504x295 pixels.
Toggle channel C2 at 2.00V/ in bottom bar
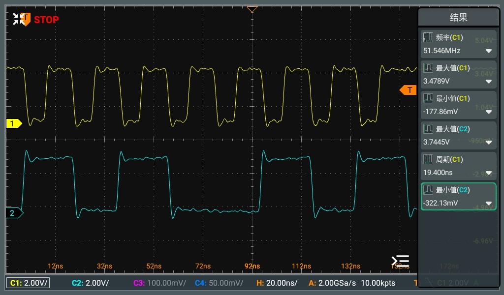tap(91, 283)
